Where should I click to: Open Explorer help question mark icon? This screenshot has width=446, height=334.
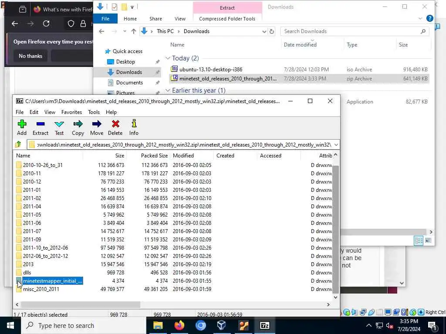point(429,19)
